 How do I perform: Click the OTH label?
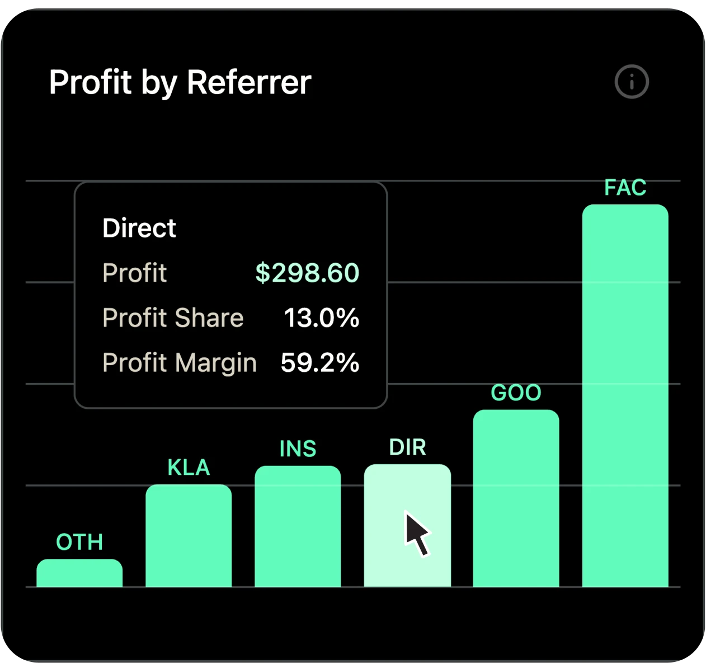tap(79, 542)
